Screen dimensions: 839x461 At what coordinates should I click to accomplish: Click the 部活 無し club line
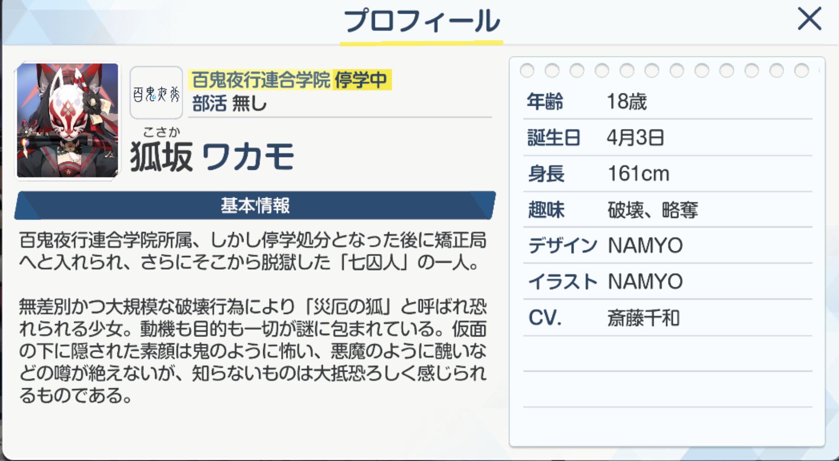(x=229, y=103)
